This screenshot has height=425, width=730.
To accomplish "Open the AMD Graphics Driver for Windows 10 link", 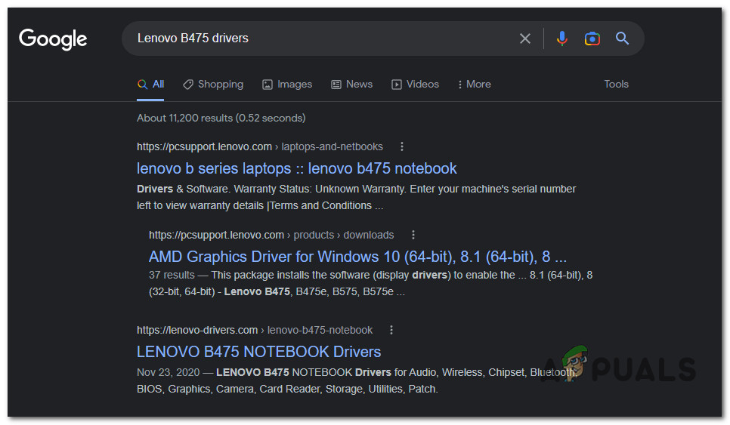I will (357, 257).
